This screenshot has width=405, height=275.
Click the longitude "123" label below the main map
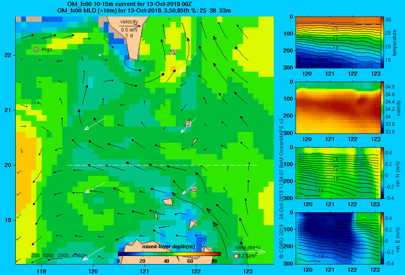(x=248, y=271)
